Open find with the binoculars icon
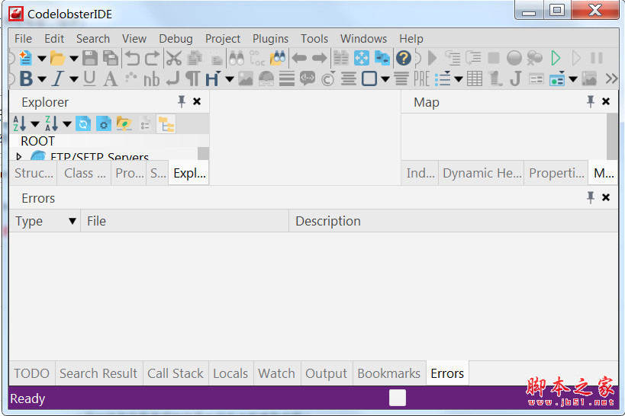 237,58
